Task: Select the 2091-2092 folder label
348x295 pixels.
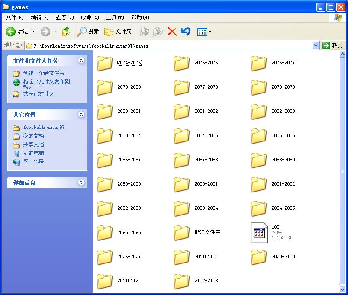Action: 283,184
